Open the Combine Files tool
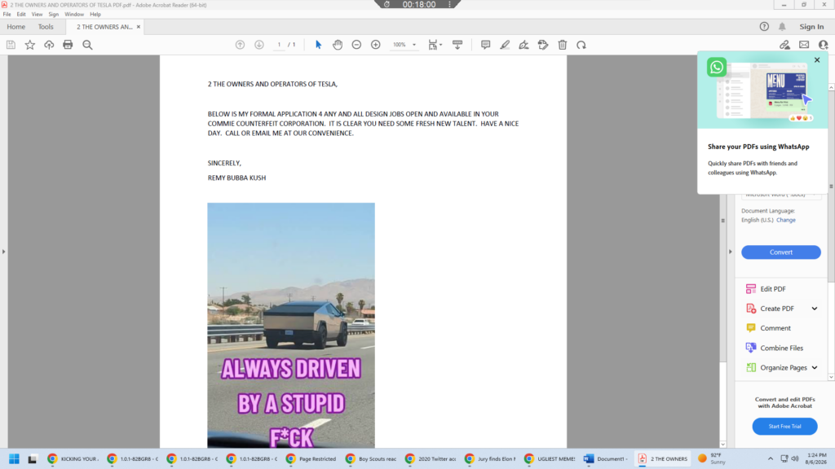Screen dimensions: 835x469 tap(782, 348)
